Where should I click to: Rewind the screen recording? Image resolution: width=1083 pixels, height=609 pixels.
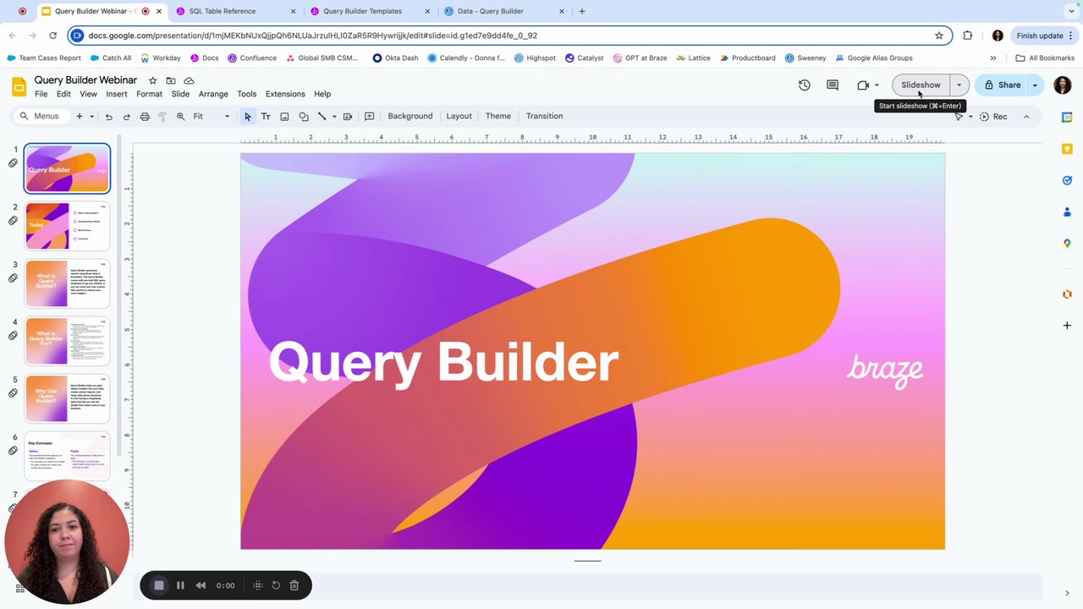(201, 585)
